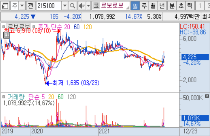
Task: Click the 20-day moving average legend
Action: (x=67, y=27)
